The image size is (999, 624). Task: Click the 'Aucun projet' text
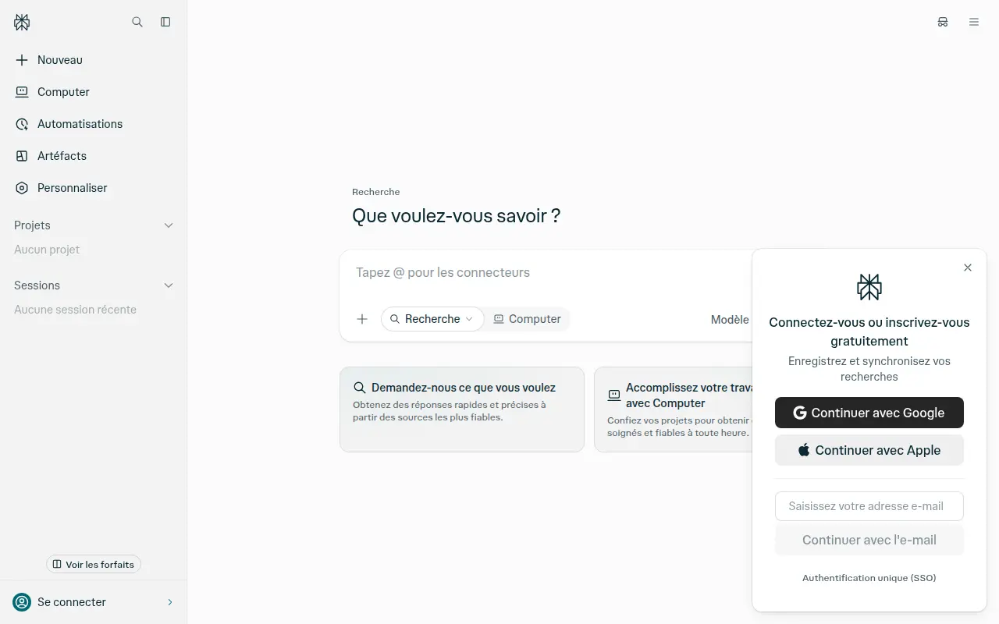[x=47, y=250]
